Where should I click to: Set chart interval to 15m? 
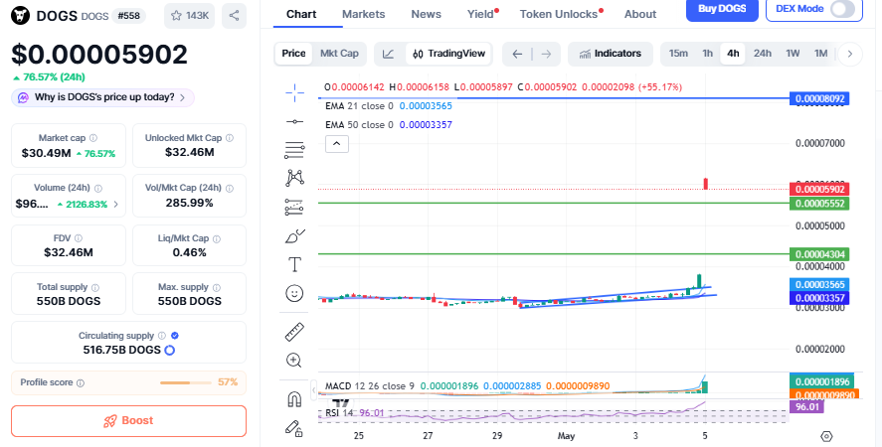678,54
